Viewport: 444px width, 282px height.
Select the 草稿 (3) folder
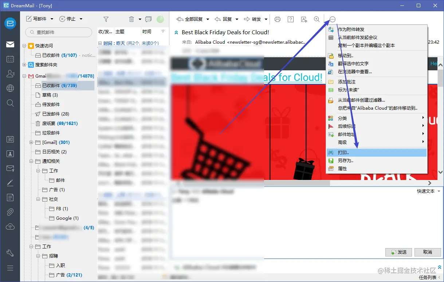point(47,95)
